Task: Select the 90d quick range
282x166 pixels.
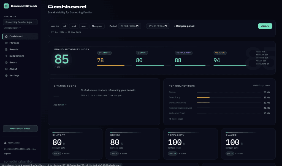Action: click(x=84, y=26)
